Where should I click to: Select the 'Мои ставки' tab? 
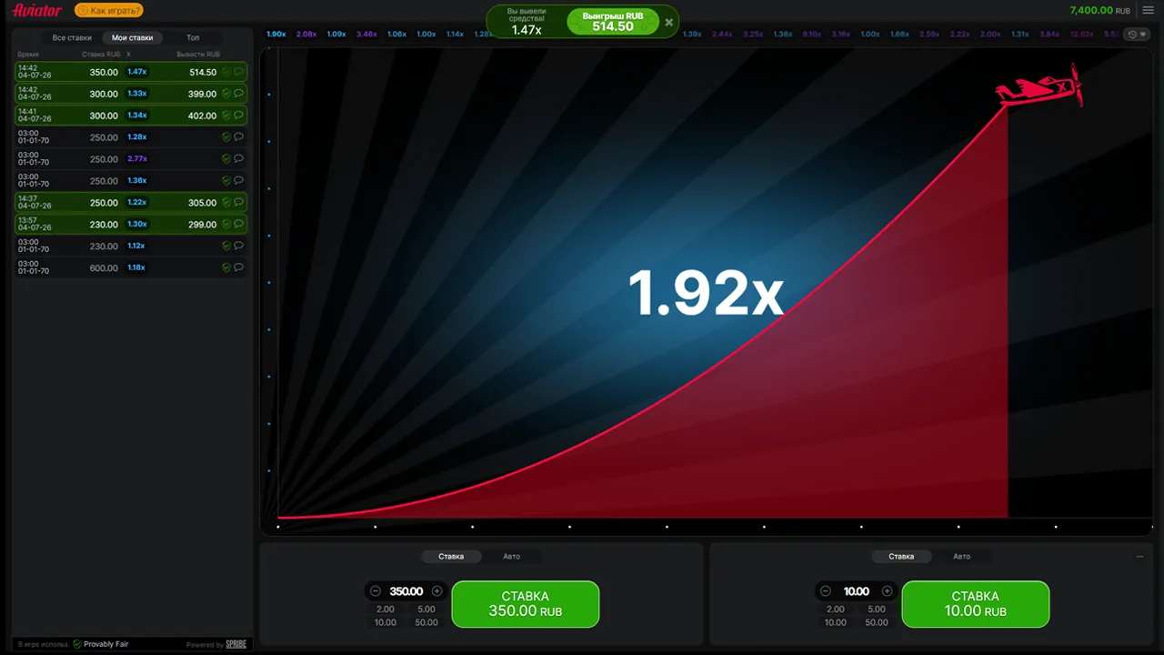(x=132, y=38)
